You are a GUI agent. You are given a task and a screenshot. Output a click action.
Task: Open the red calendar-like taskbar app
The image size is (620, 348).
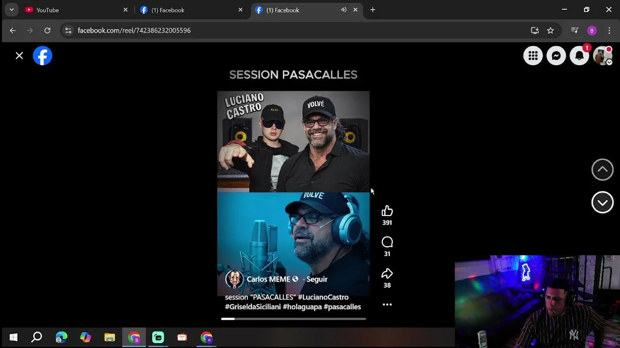pos(182,337)
